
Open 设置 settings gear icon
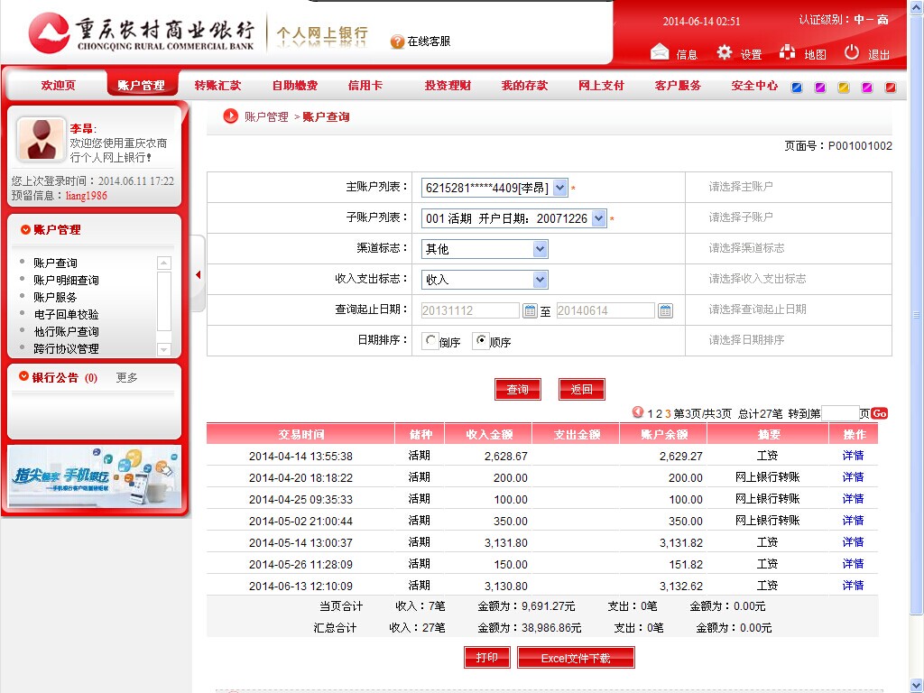tap(725, 52)
